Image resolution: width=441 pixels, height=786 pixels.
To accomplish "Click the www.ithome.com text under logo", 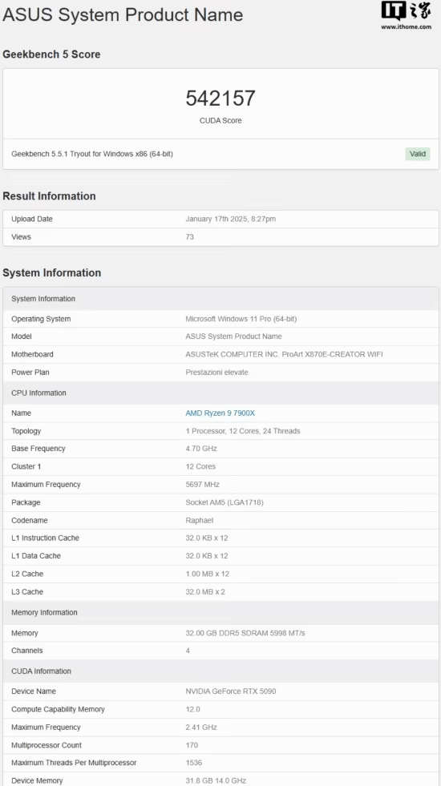I will (406, 26).
